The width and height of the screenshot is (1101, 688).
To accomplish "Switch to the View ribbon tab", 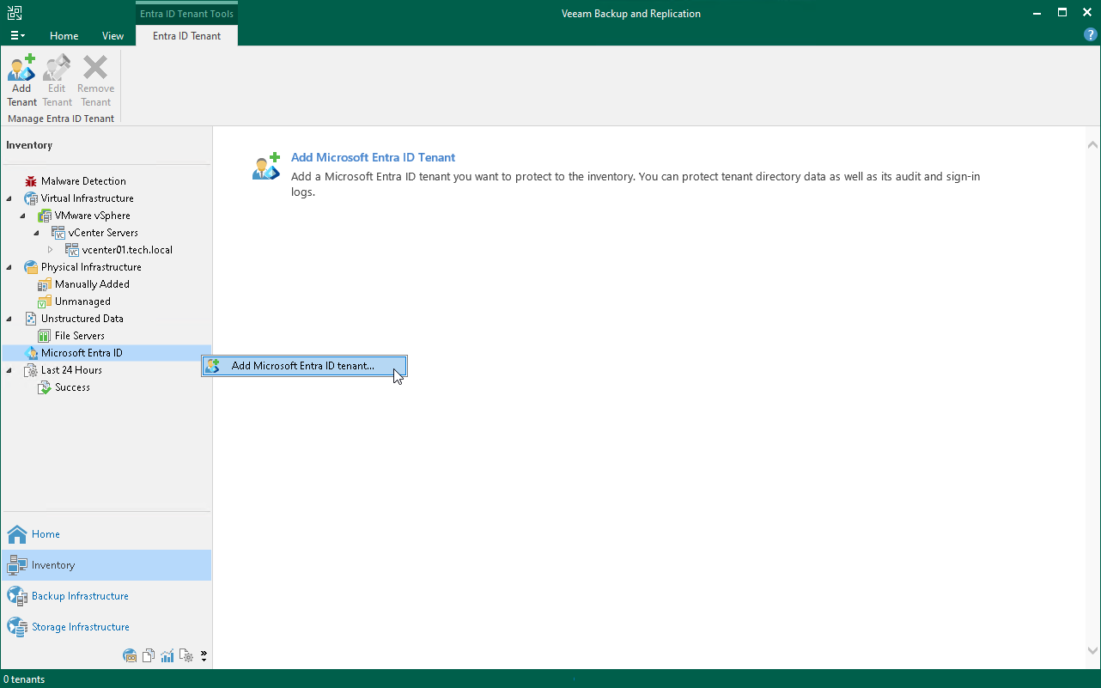I will pos(113,36).
